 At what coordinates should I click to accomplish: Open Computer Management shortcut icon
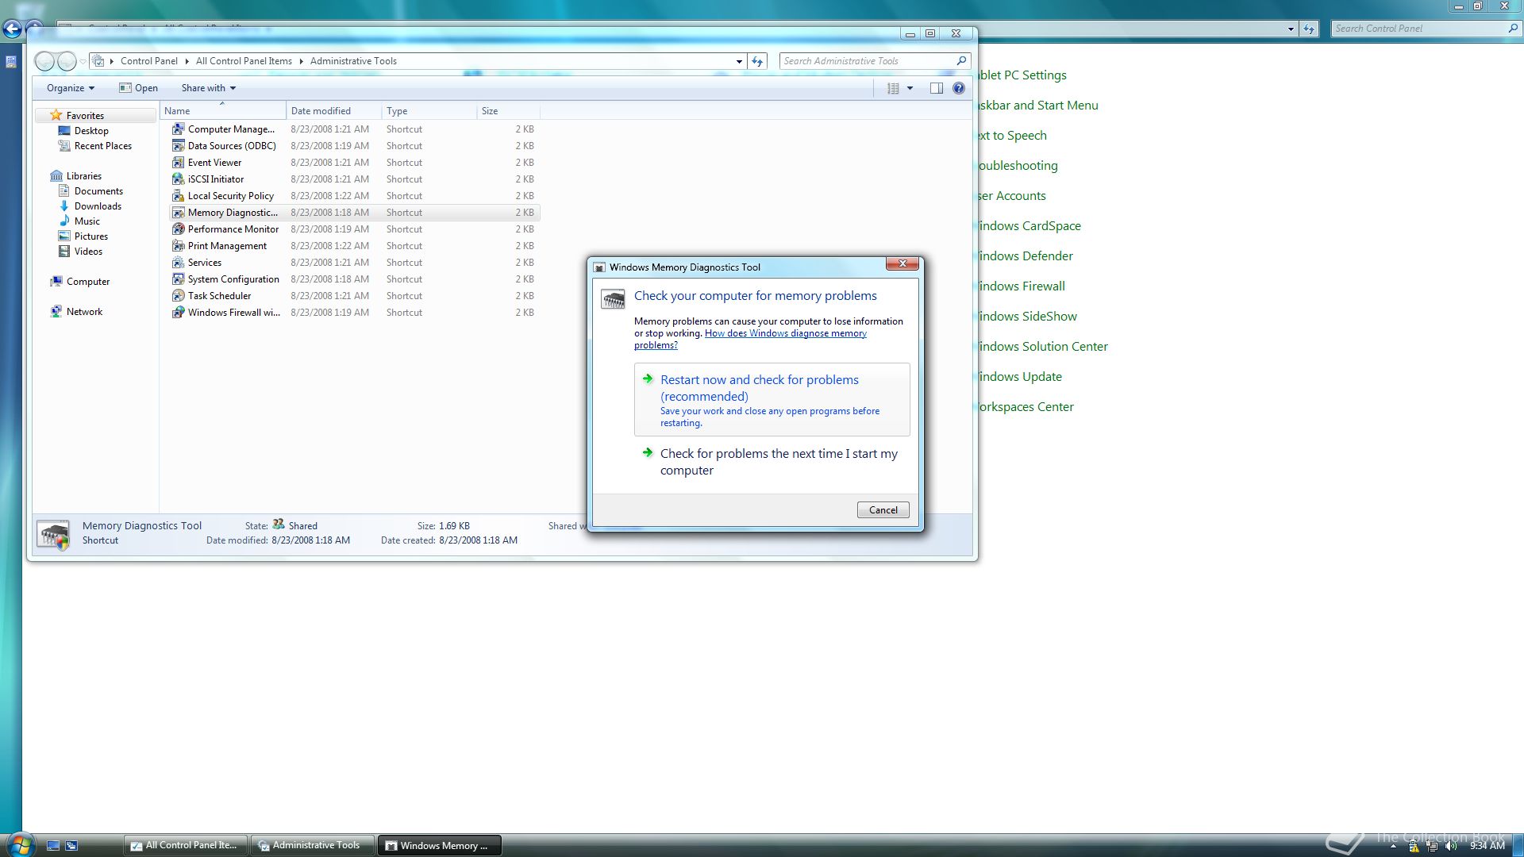[x=179, y=129]
